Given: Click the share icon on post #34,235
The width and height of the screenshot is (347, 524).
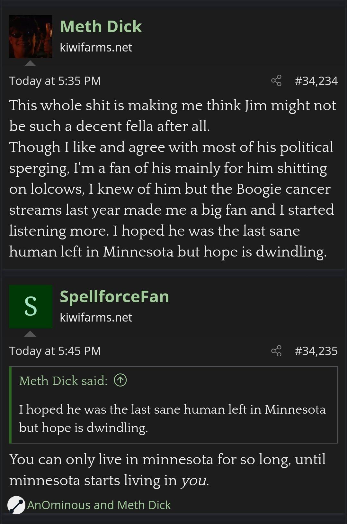Looking at the screenshot, I should coord(276,351).
